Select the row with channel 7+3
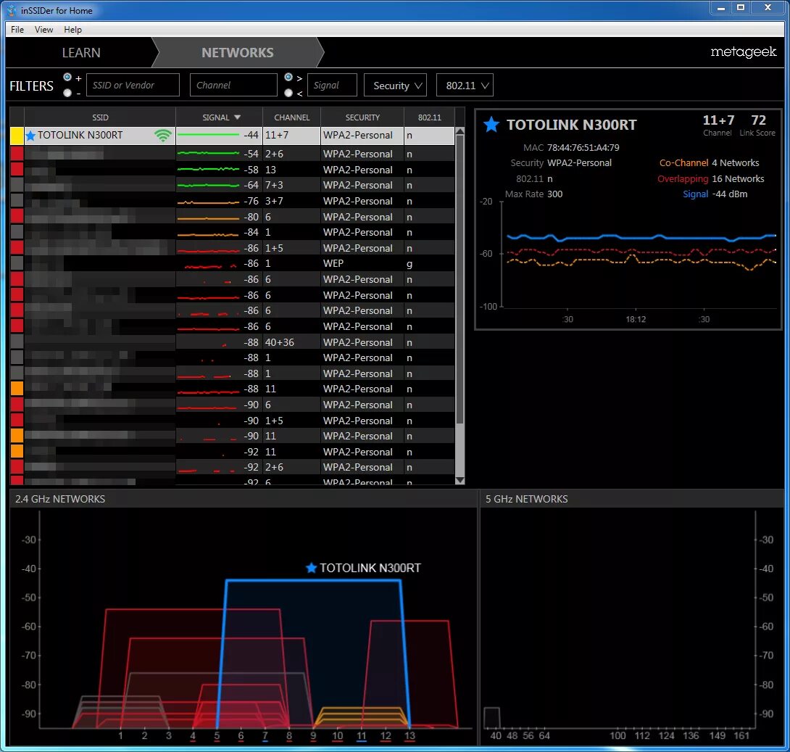Image resolution: width=790 pixels, height=752 pixels. click(232, 185)
